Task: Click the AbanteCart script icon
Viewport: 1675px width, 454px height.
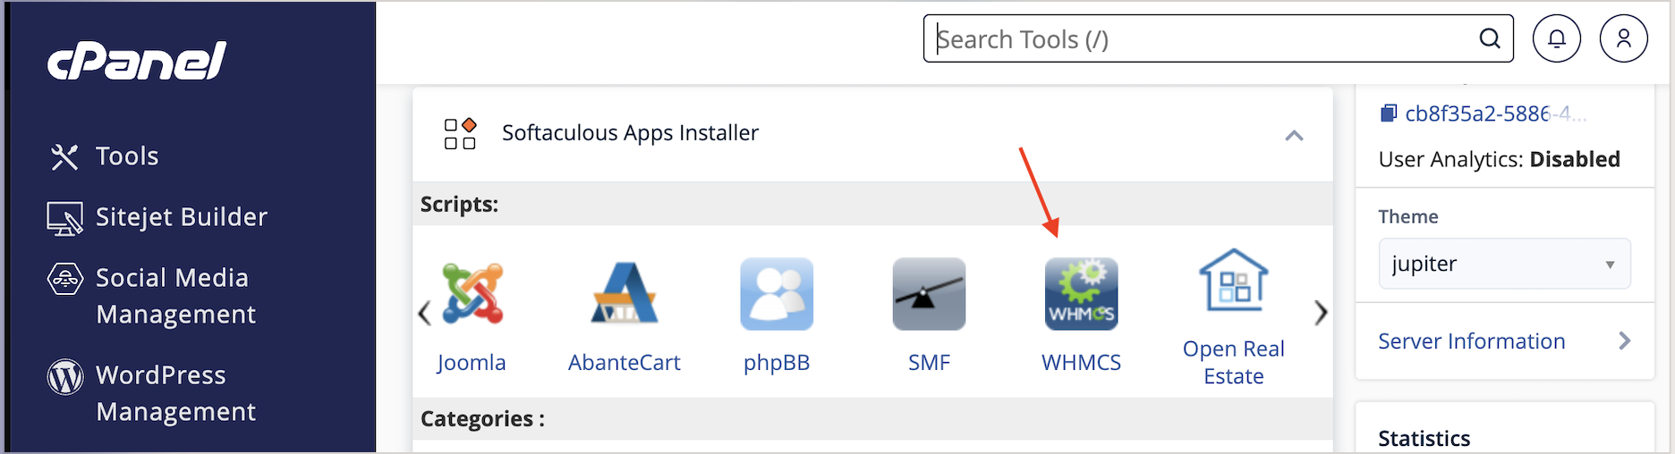Action: tap(625, 292)
